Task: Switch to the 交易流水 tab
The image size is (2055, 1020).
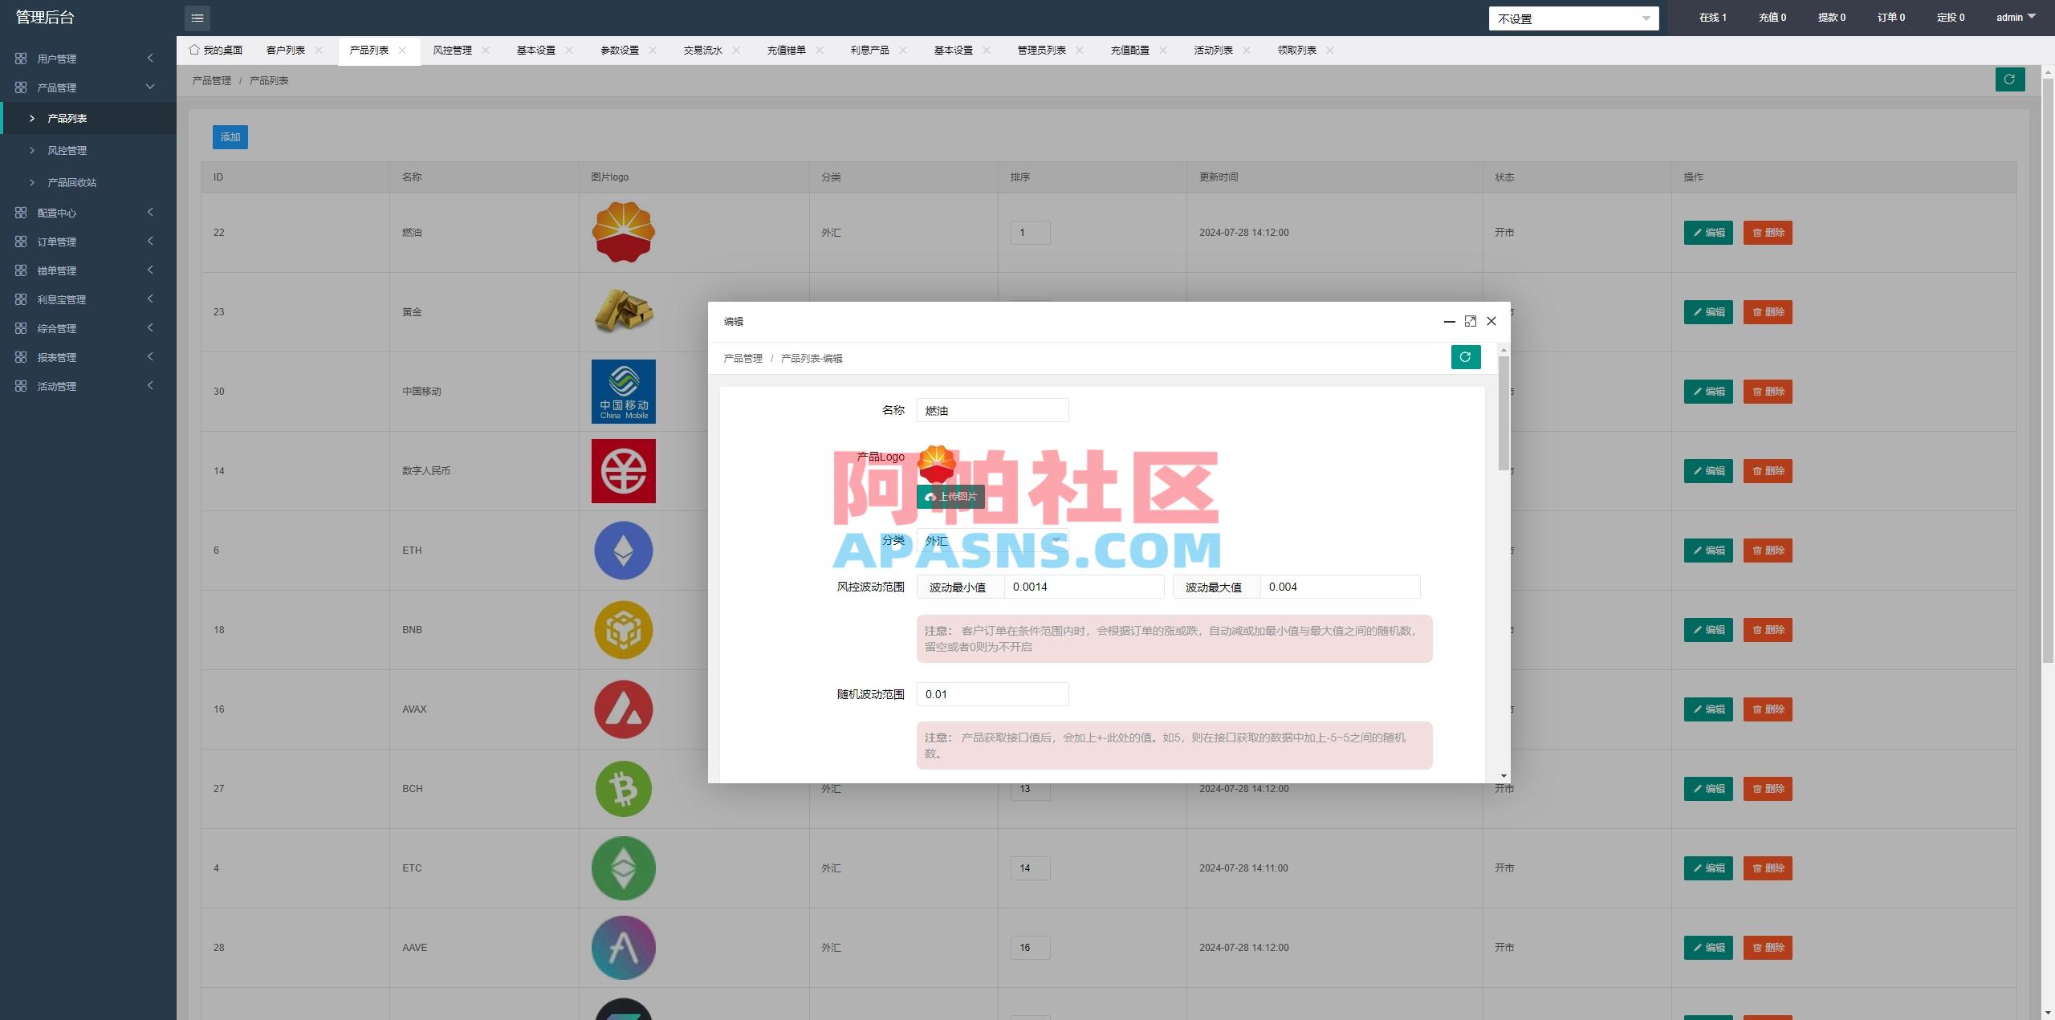Action: tap(702, 49)
